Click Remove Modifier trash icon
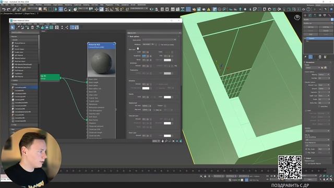Screen dimensions: 334x188 click(320, 57)
